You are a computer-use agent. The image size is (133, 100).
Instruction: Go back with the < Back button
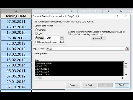[89, 85]
